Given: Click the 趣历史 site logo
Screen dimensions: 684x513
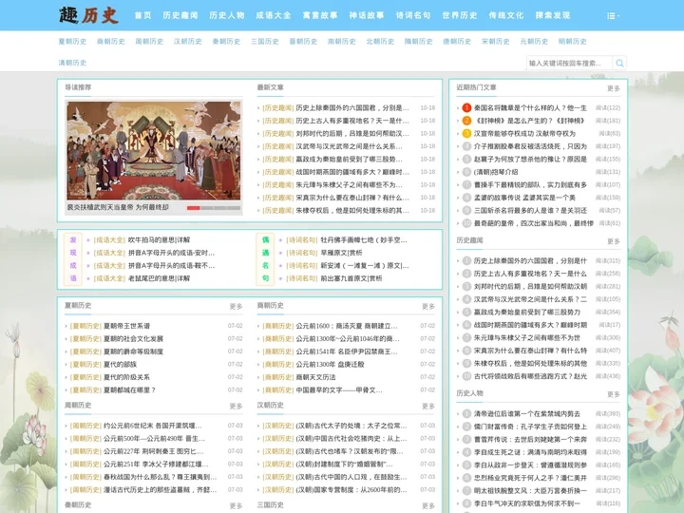Looking at the screenshot, I should 88,15.
